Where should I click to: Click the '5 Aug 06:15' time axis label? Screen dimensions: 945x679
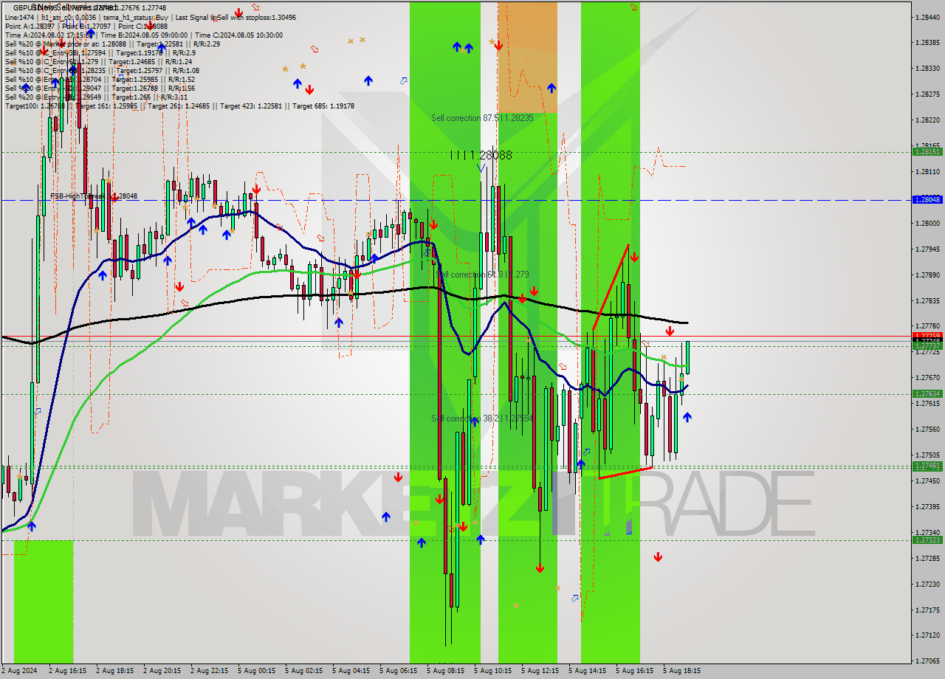(398, 671)
